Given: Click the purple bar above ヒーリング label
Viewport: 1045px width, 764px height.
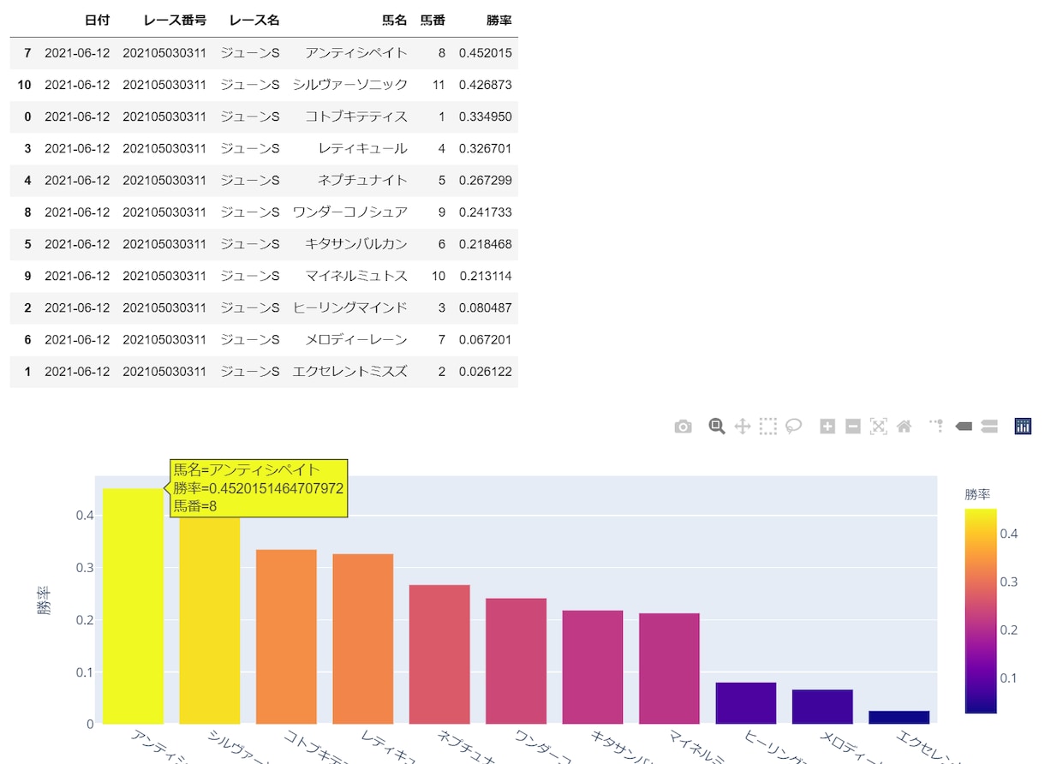Looking at the screenshot, I should 746,703.
